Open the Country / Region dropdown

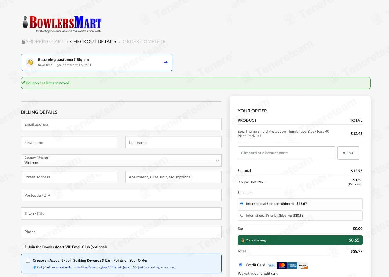pyautogui.click(x=121, y=161)
